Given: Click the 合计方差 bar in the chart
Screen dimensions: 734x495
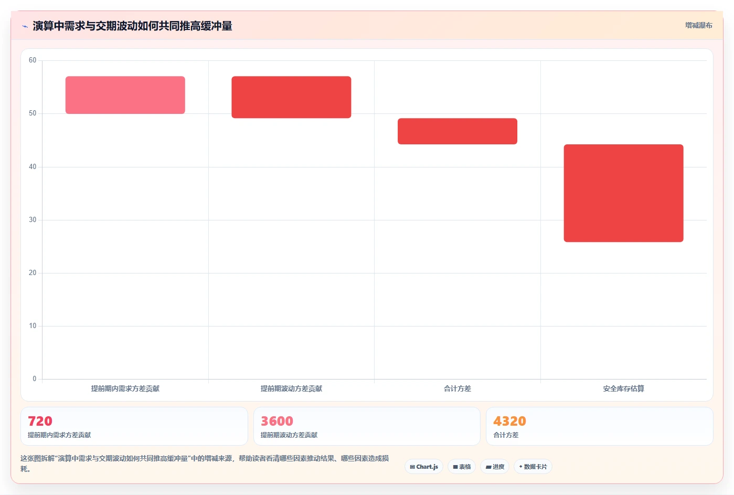Looking at the screenshot, I should [x=458, y=131].
